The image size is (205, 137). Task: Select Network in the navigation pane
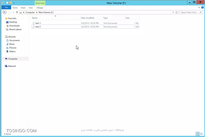pyautogui.click(x=12, y=66)
